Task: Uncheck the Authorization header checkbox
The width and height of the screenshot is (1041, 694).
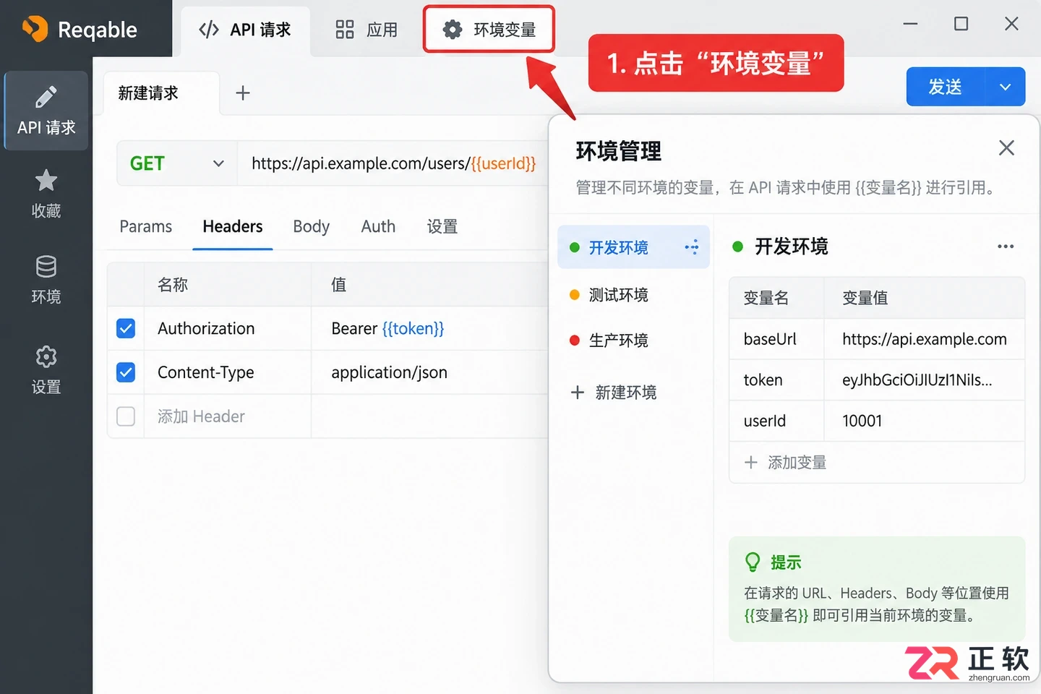Action: 126,329
